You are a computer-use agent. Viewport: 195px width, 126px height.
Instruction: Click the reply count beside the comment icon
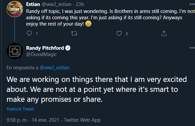[37, 33]
